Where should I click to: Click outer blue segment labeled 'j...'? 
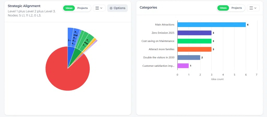point(70,37)
